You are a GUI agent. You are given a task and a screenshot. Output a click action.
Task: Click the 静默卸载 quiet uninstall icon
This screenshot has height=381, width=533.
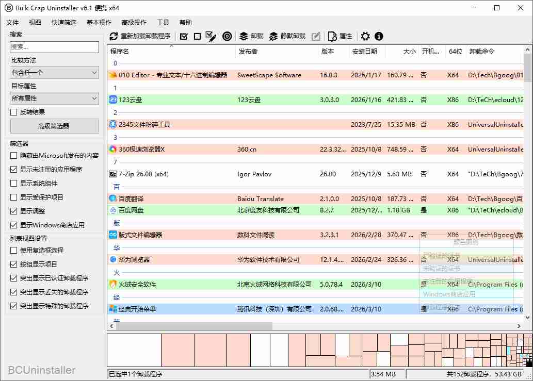274,36
